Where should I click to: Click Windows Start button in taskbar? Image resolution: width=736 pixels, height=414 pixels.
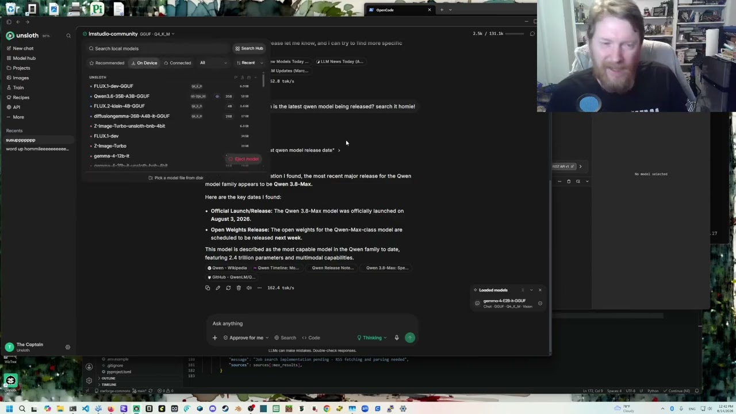click(x=9, y=409)
